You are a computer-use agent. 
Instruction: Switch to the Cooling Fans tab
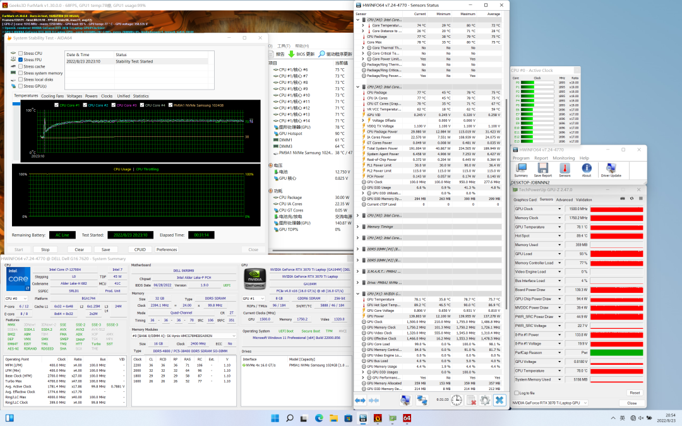click(52, 96)
